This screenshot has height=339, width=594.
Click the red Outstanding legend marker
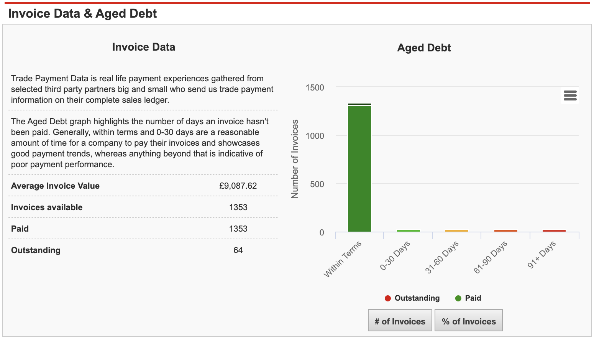click(387, 298)
